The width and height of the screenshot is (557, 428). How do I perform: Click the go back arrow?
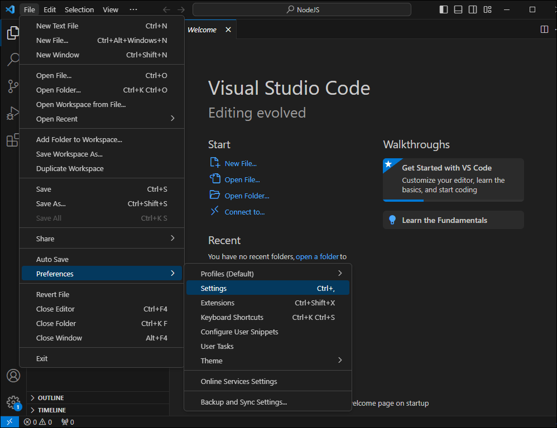[x=166, y=9]
